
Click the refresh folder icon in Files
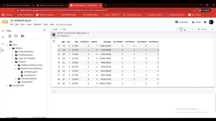pyautogui.click(x=16, y=36)
